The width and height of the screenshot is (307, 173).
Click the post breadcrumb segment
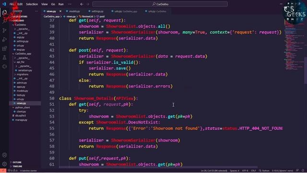[x=101, y=16]
